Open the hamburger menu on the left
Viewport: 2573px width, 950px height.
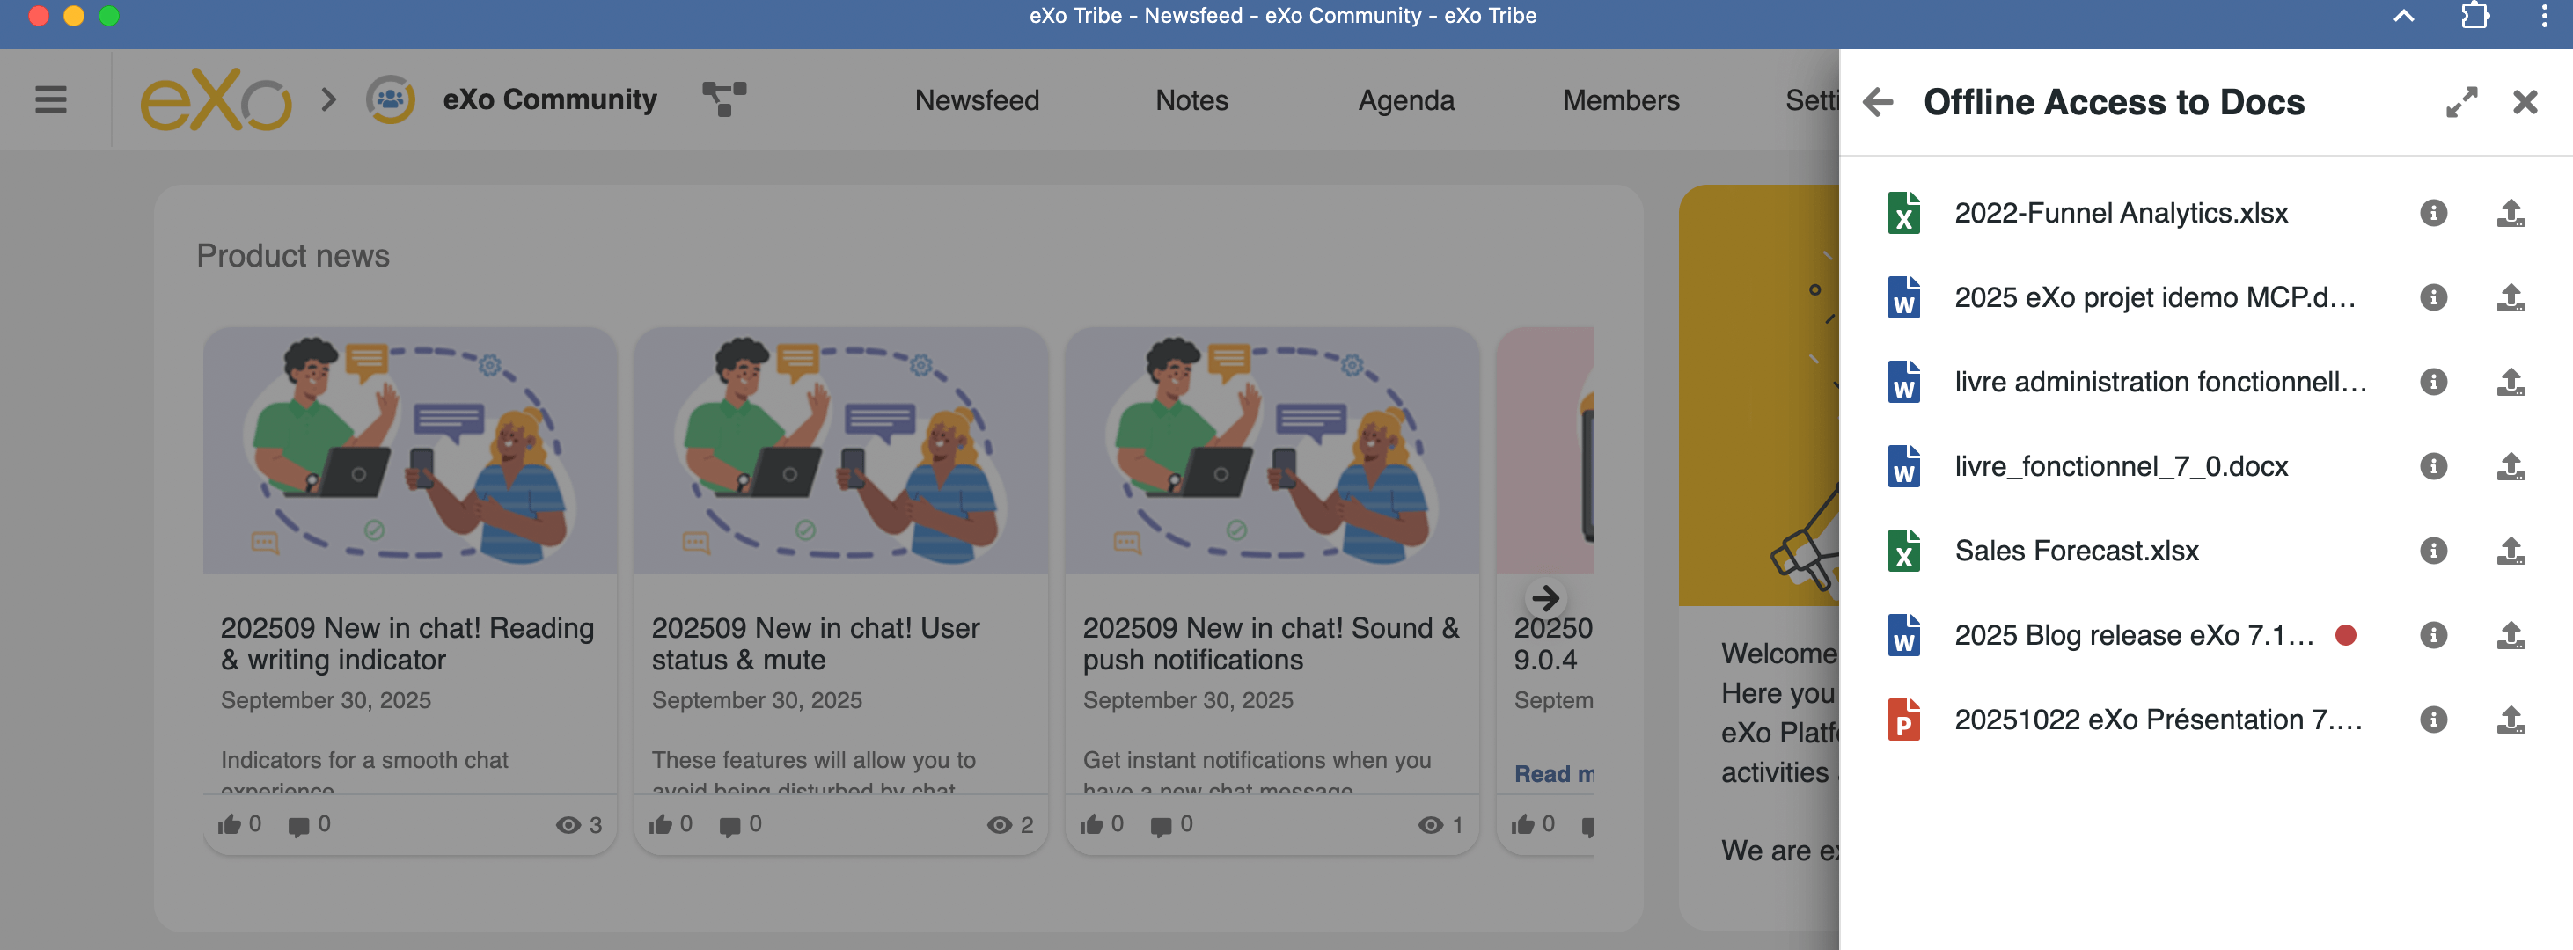tap(51, 100)
